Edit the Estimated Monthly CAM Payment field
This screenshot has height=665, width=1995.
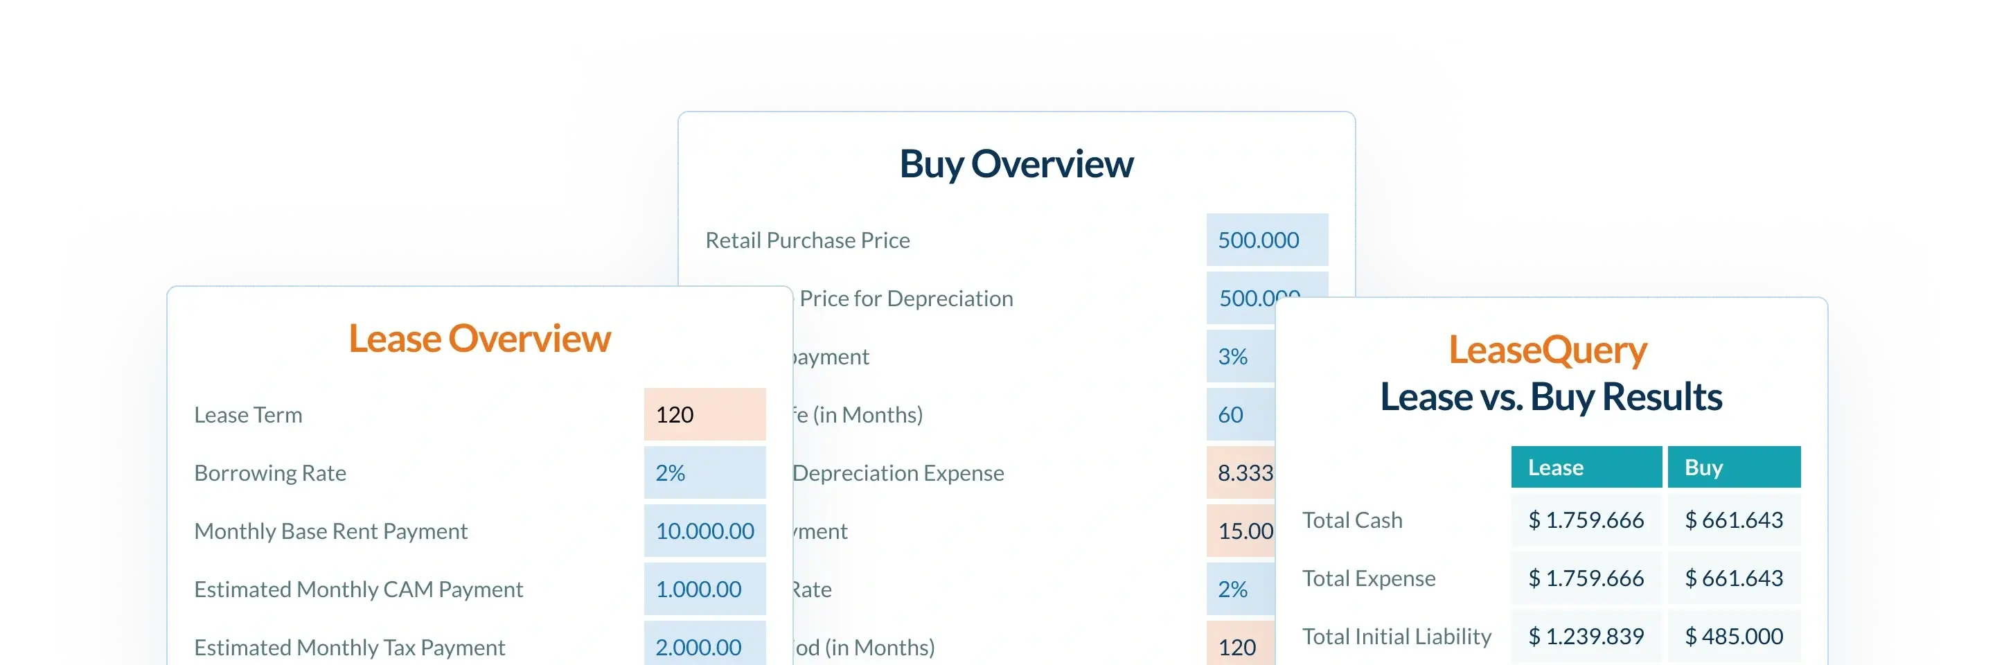pyautogui.click(x=704, y=588)
